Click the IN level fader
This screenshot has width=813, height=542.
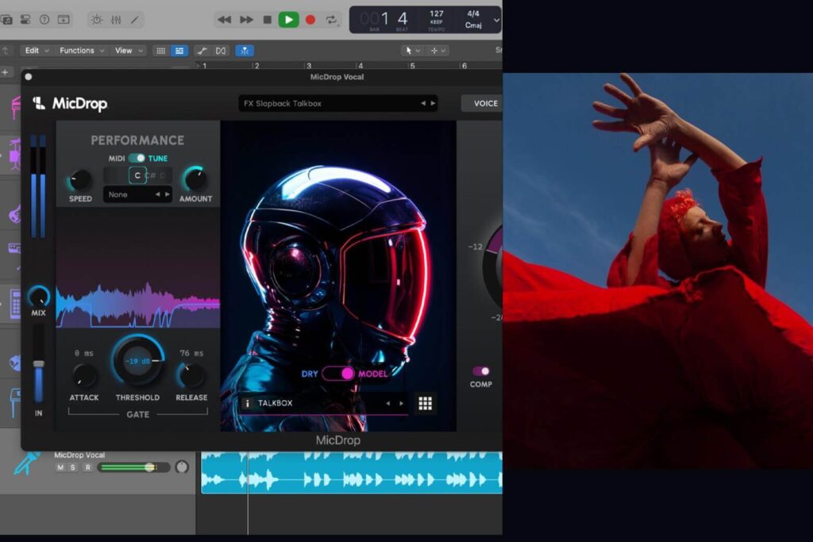(39, 365)
